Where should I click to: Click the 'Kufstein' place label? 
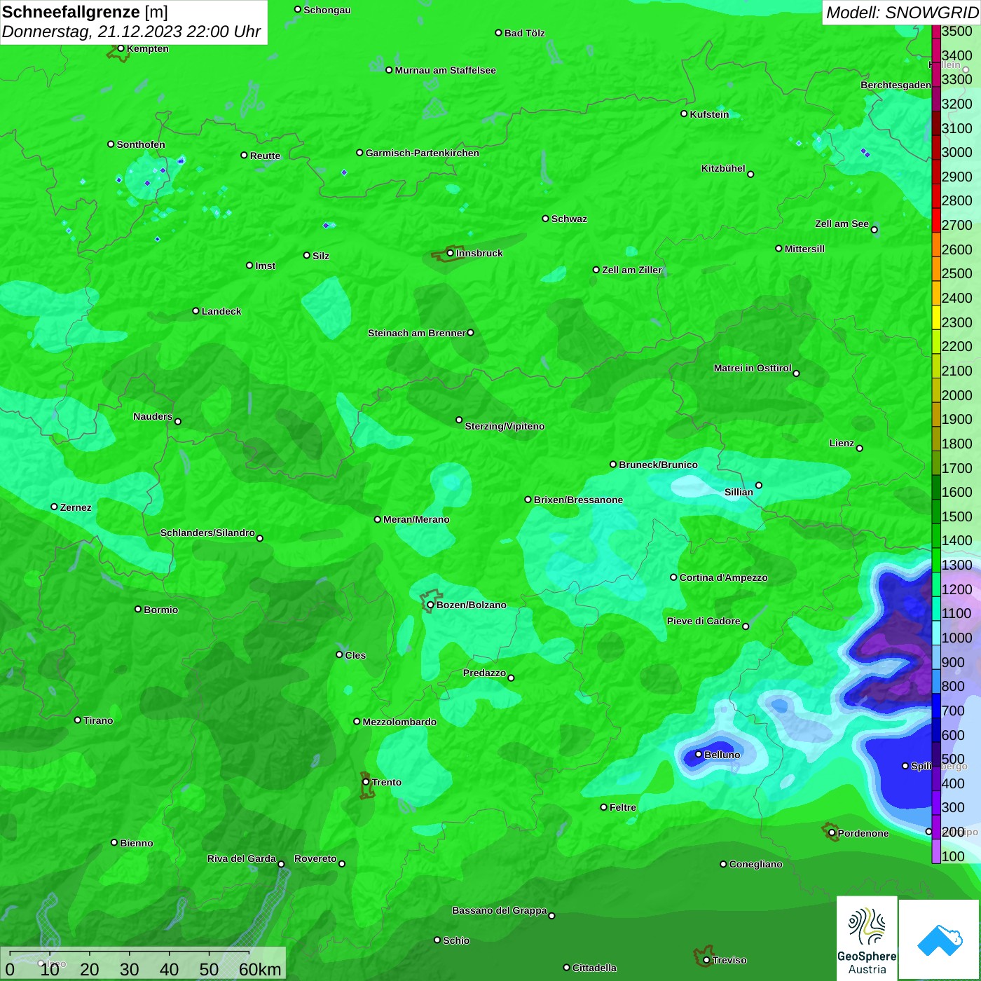click(710, 114)
